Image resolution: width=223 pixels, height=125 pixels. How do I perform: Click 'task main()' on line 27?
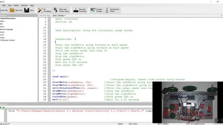pos(60,76)
